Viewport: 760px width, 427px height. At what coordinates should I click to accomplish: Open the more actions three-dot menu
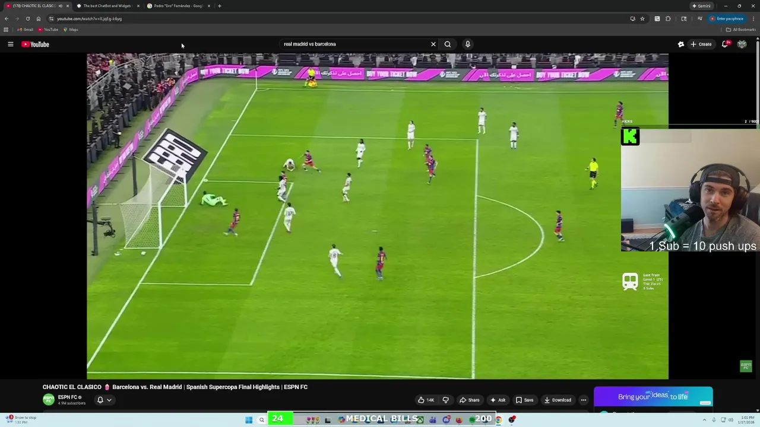pyautogui.click(x=584, y=400)
